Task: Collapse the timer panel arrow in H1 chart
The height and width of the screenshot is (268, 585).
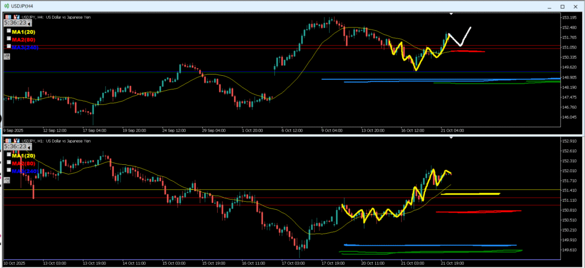Action: [28, 147]
